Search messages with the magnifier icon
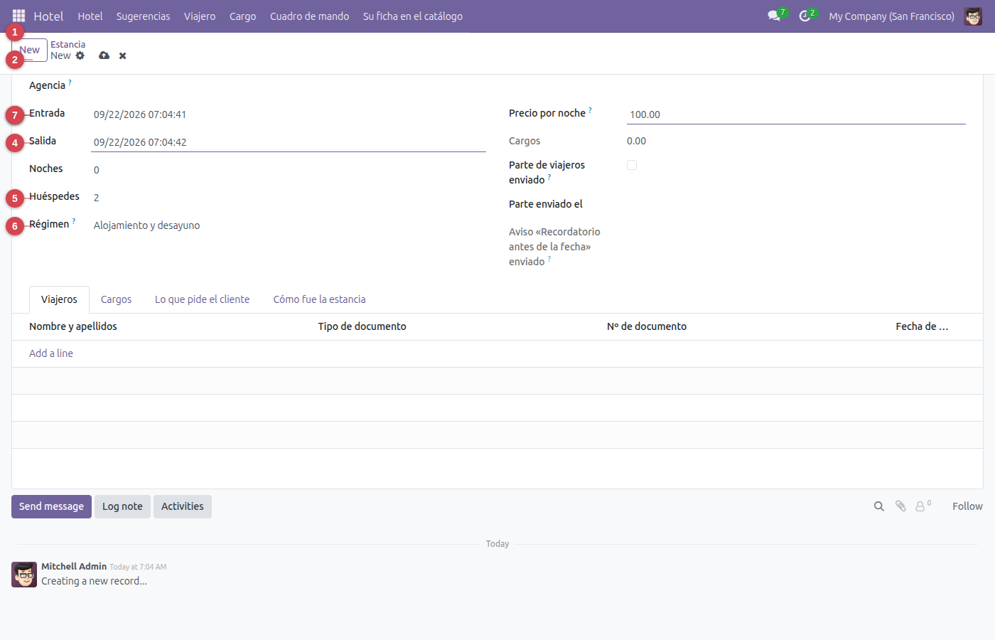This screenshot has width=995, height=640. coord(879,506)
